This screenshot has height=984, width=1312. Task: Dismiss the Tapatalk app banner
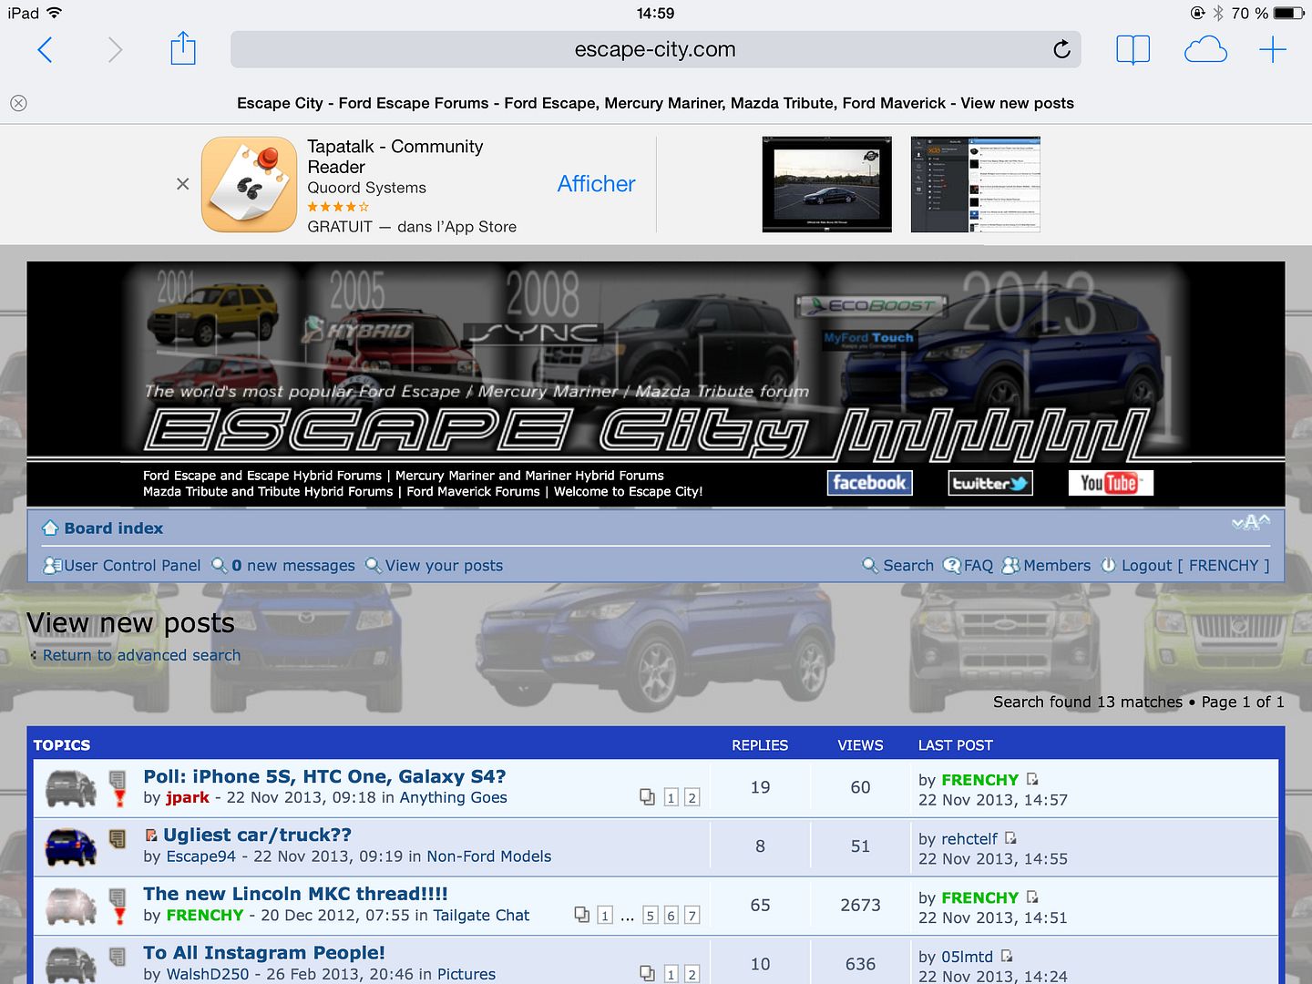(182, 184)
